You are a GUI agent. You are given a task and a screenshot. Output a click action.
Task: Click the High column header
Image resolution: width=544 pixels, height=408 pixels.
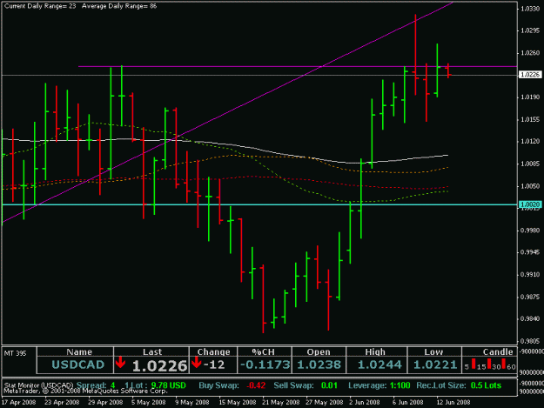pyautogui.click(x=375, y=351)
